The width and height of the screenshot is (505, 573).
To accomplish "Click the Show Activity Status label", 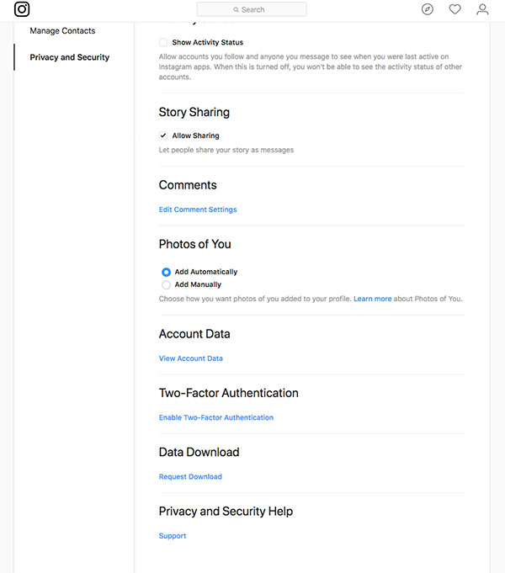I will [207, 42].
